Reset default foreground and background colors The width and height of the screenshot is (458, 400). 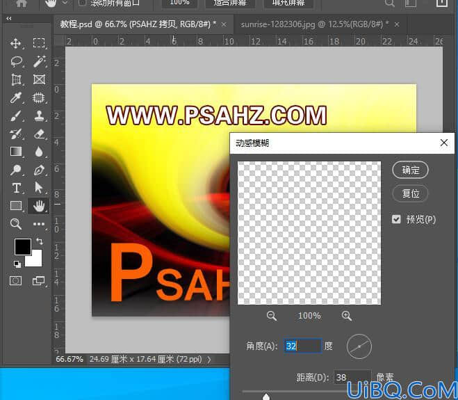click(x=17, y=264)
